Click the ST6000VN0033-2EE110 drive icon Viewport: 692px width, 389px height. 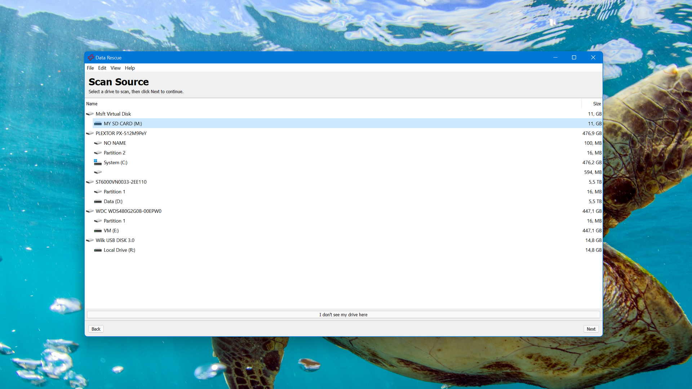pos(90,182)
